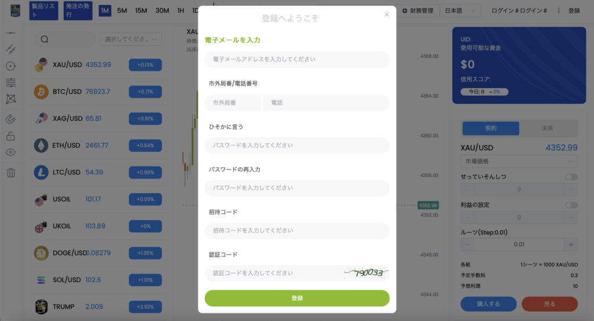This screenshot has width=594, height=321.
Task: Close the registration dialog
Action: [386, 15]
